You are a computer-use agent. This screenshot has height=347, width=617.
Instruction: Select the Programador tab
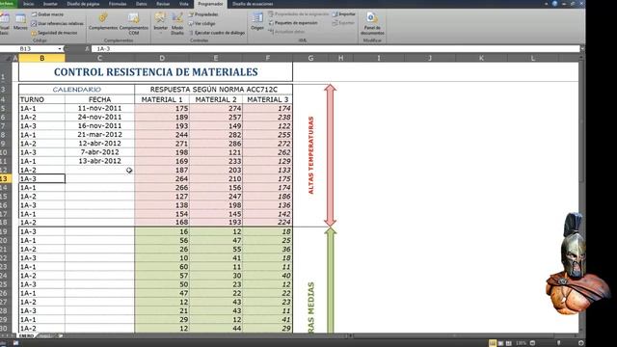[x=210, y=4]
